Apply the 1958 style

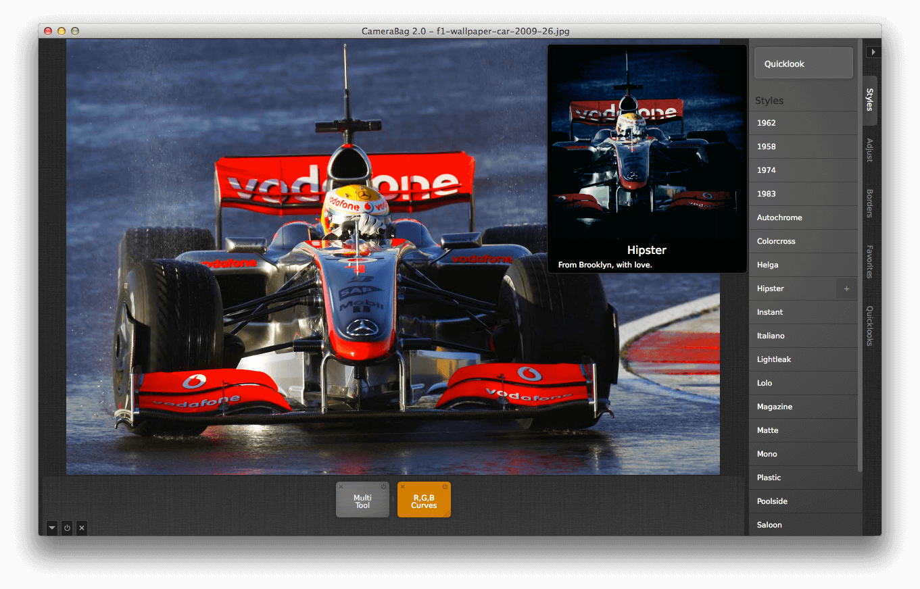click(x=803, y=147)
